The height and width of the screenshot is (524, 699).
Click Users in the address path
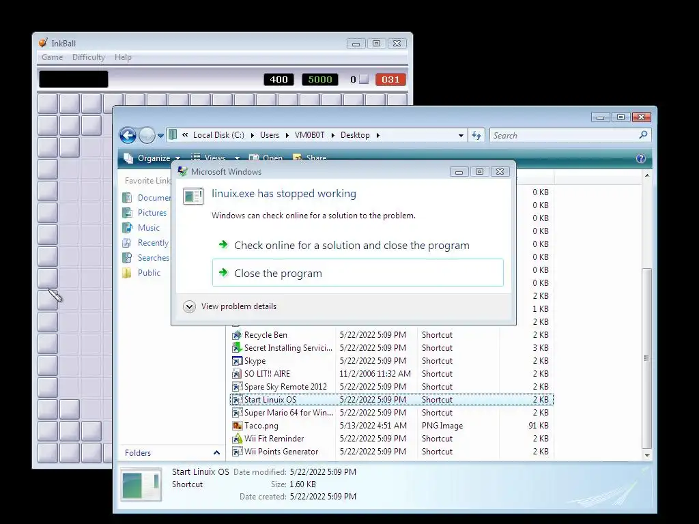pos(269,135)
